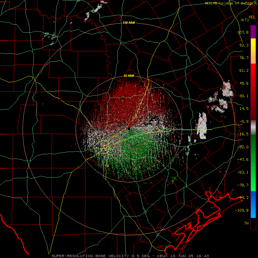Select the -16.5 value on velocity scale

point(243,134)
